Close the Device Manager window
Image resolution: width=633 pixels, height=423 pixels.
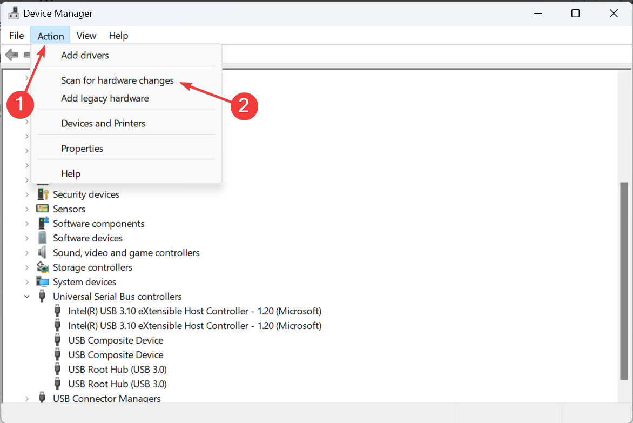click(614, 14)
